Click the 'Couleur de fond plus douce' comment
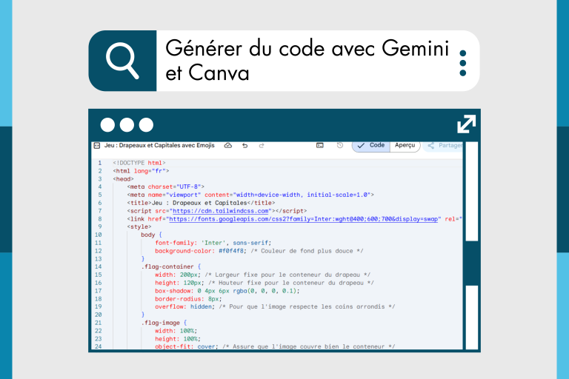The width and height of the screenshot is (569, 379). click(307, 251)
